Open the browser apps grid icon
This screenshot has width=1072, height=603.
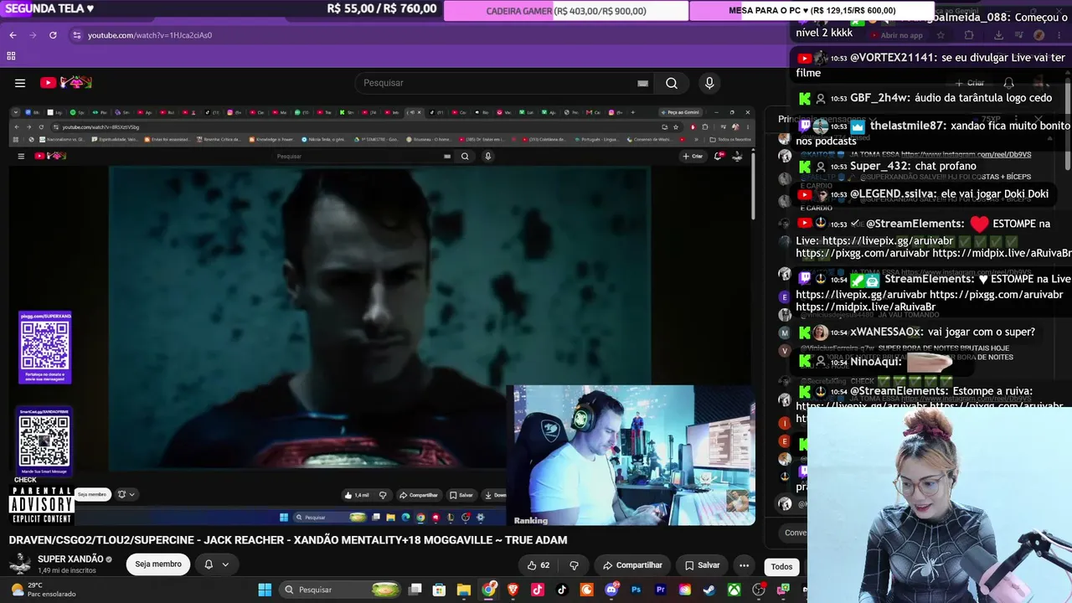(x=11, y=56)
